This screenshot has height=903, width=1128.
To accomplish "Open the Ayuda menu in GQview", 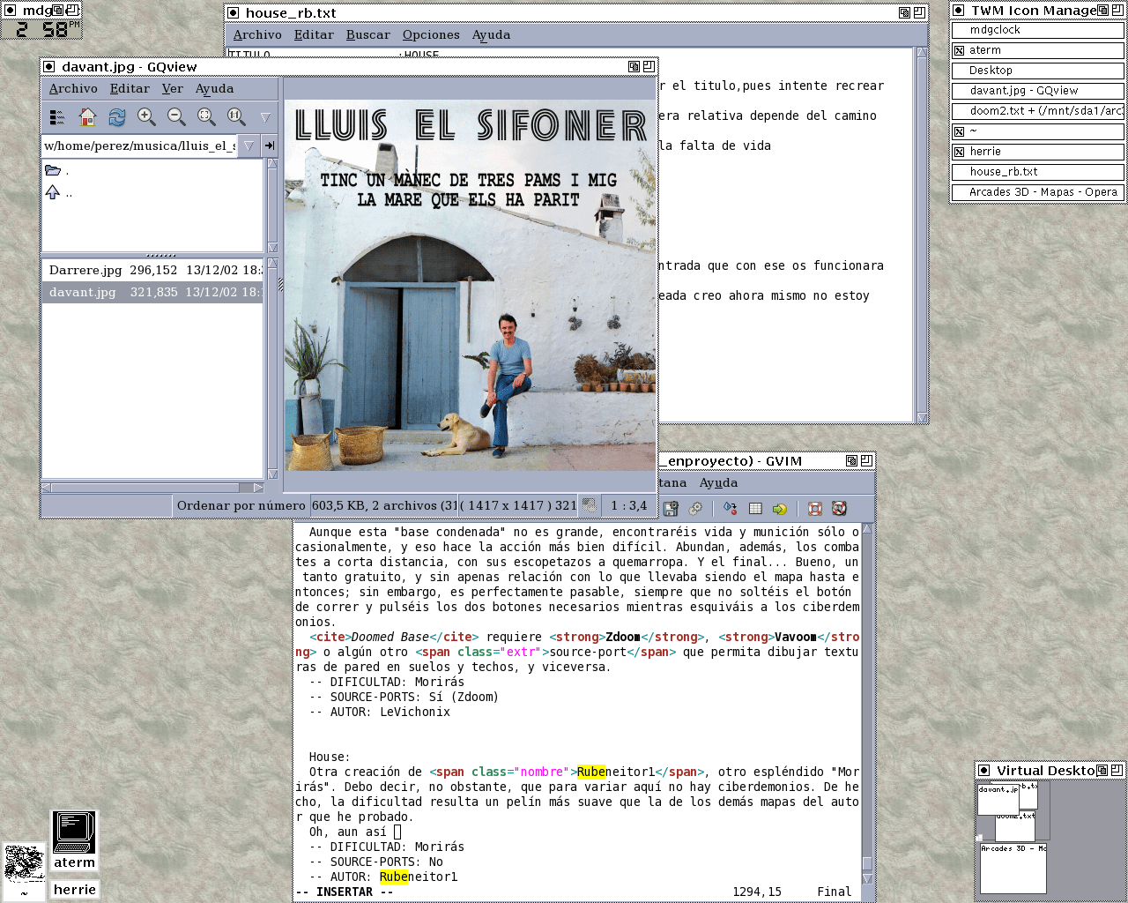I will coord(214,88).
